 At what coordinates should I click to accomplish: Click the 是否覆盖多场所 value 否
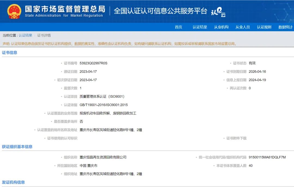(x=81, y=122)
